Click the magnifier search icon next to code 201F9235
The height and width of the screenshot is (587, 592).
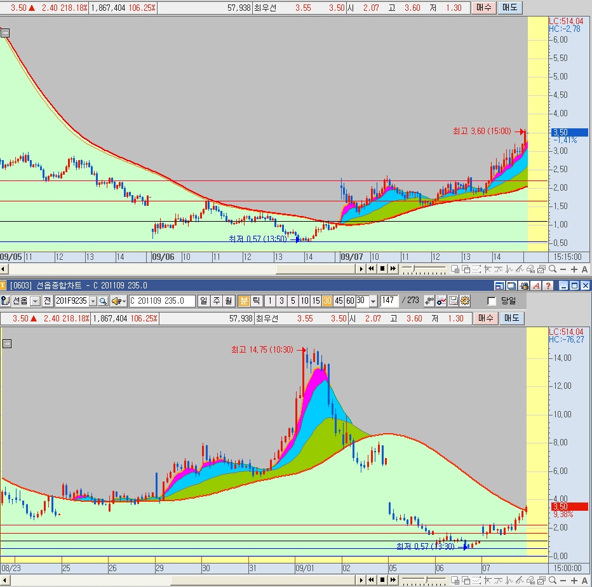(x=103, y=301)
